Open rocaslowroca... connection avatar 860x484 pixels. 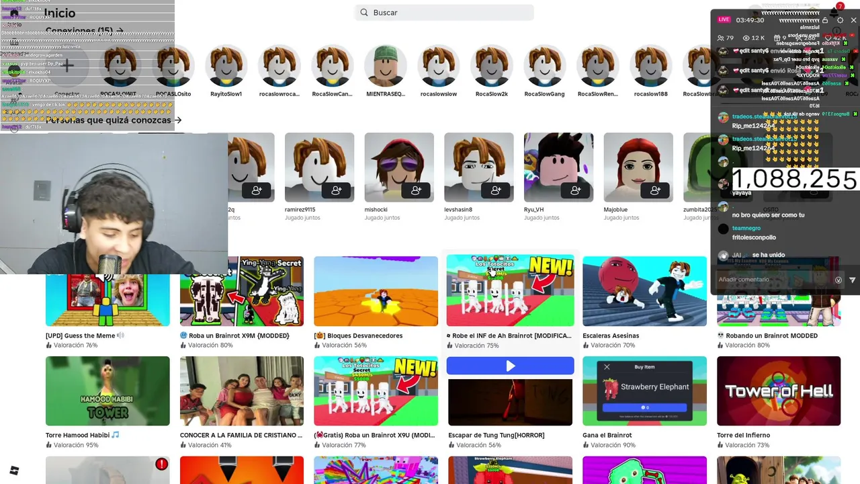pos(279,66)
